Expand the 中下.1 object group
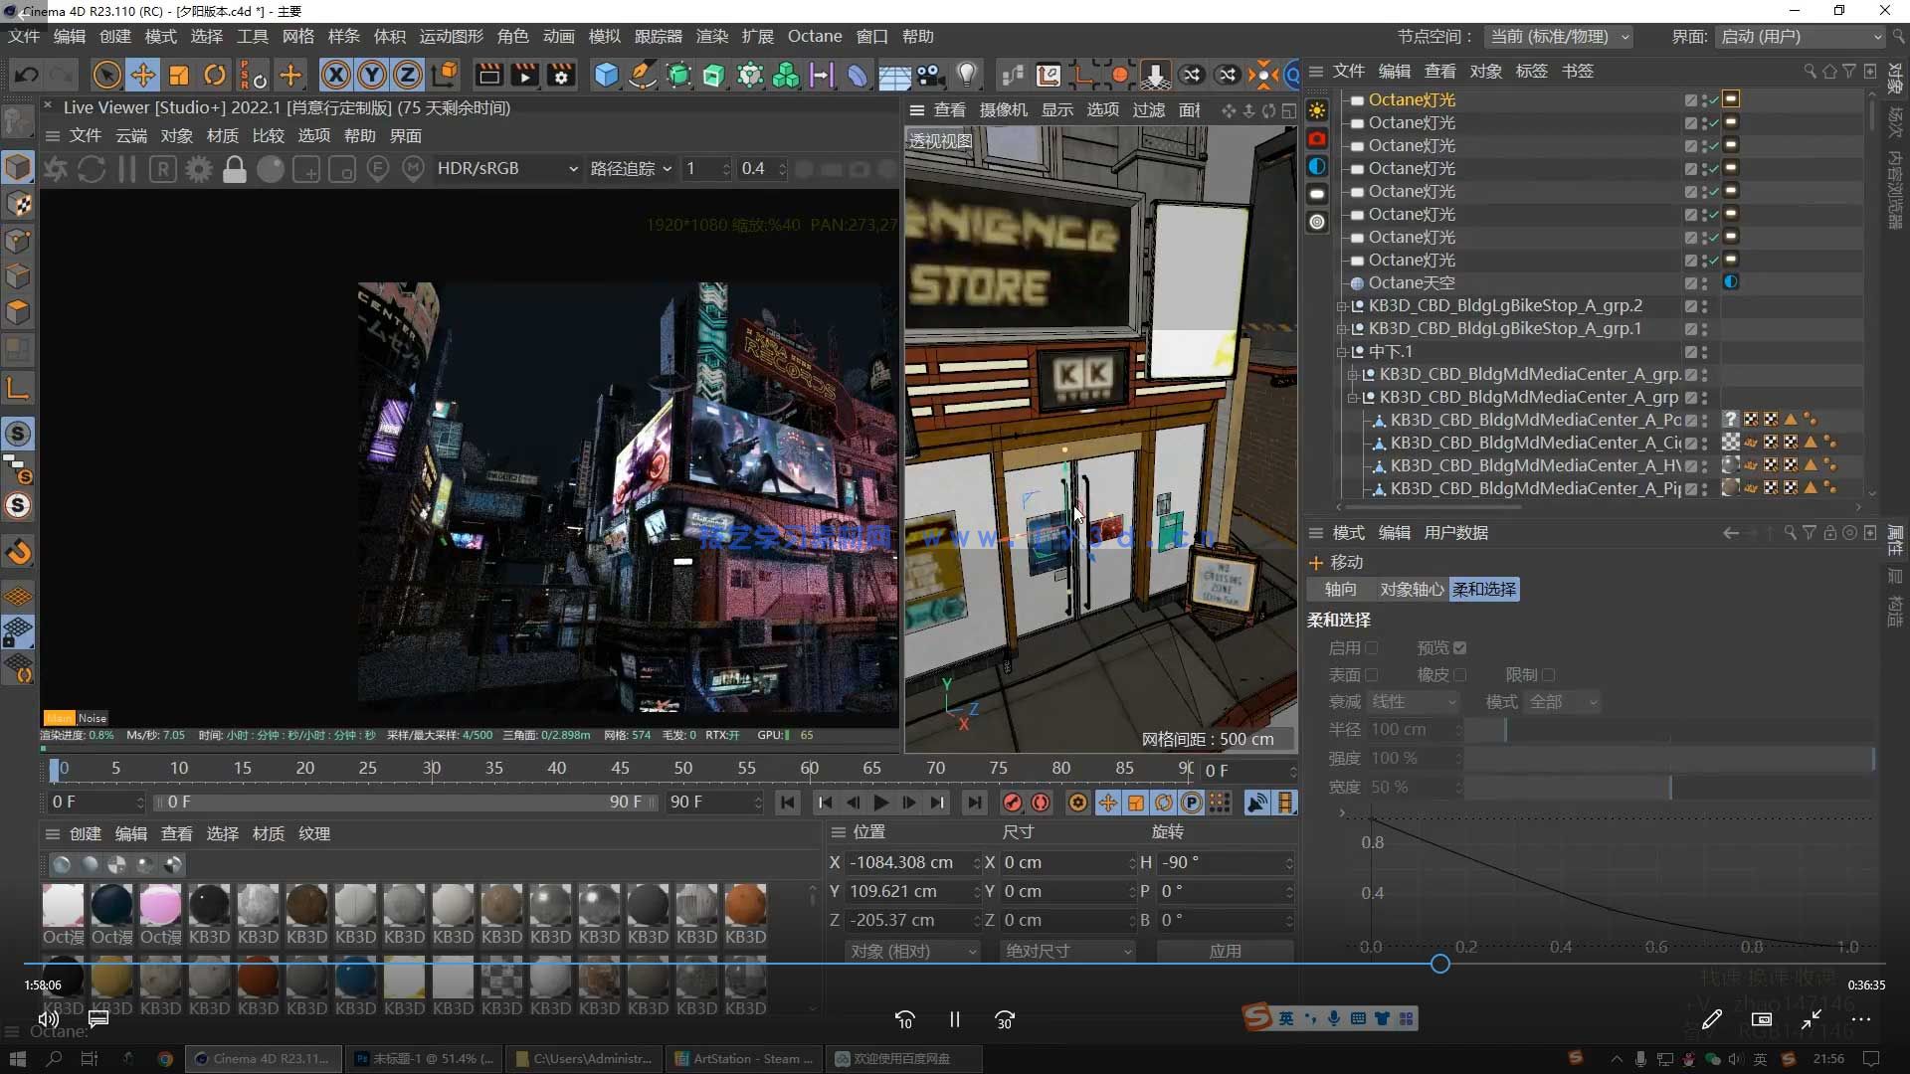 tap(1342, 352)
